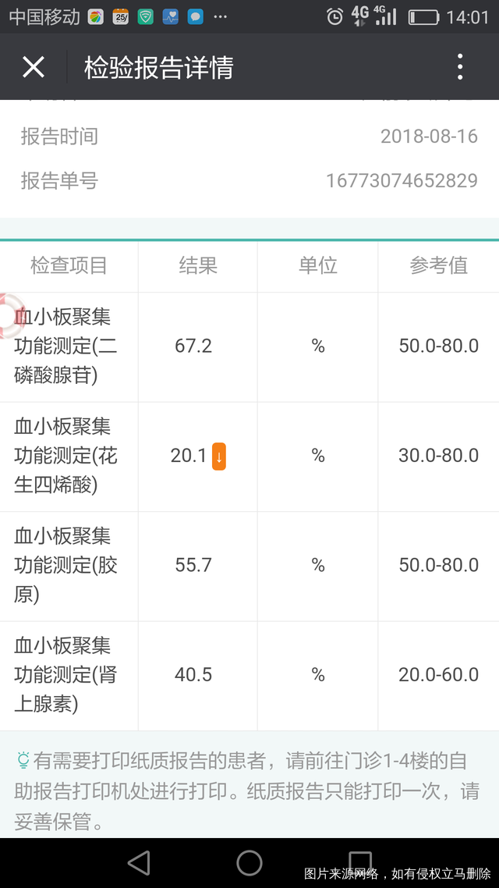Tap the alarm clock status icon
The image size is (499, 888).
pos(334,16)
